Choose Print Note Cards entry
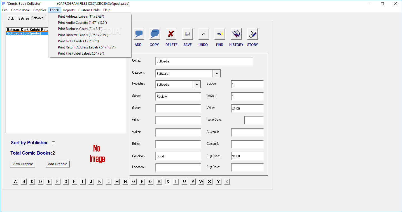 (90, 41)
